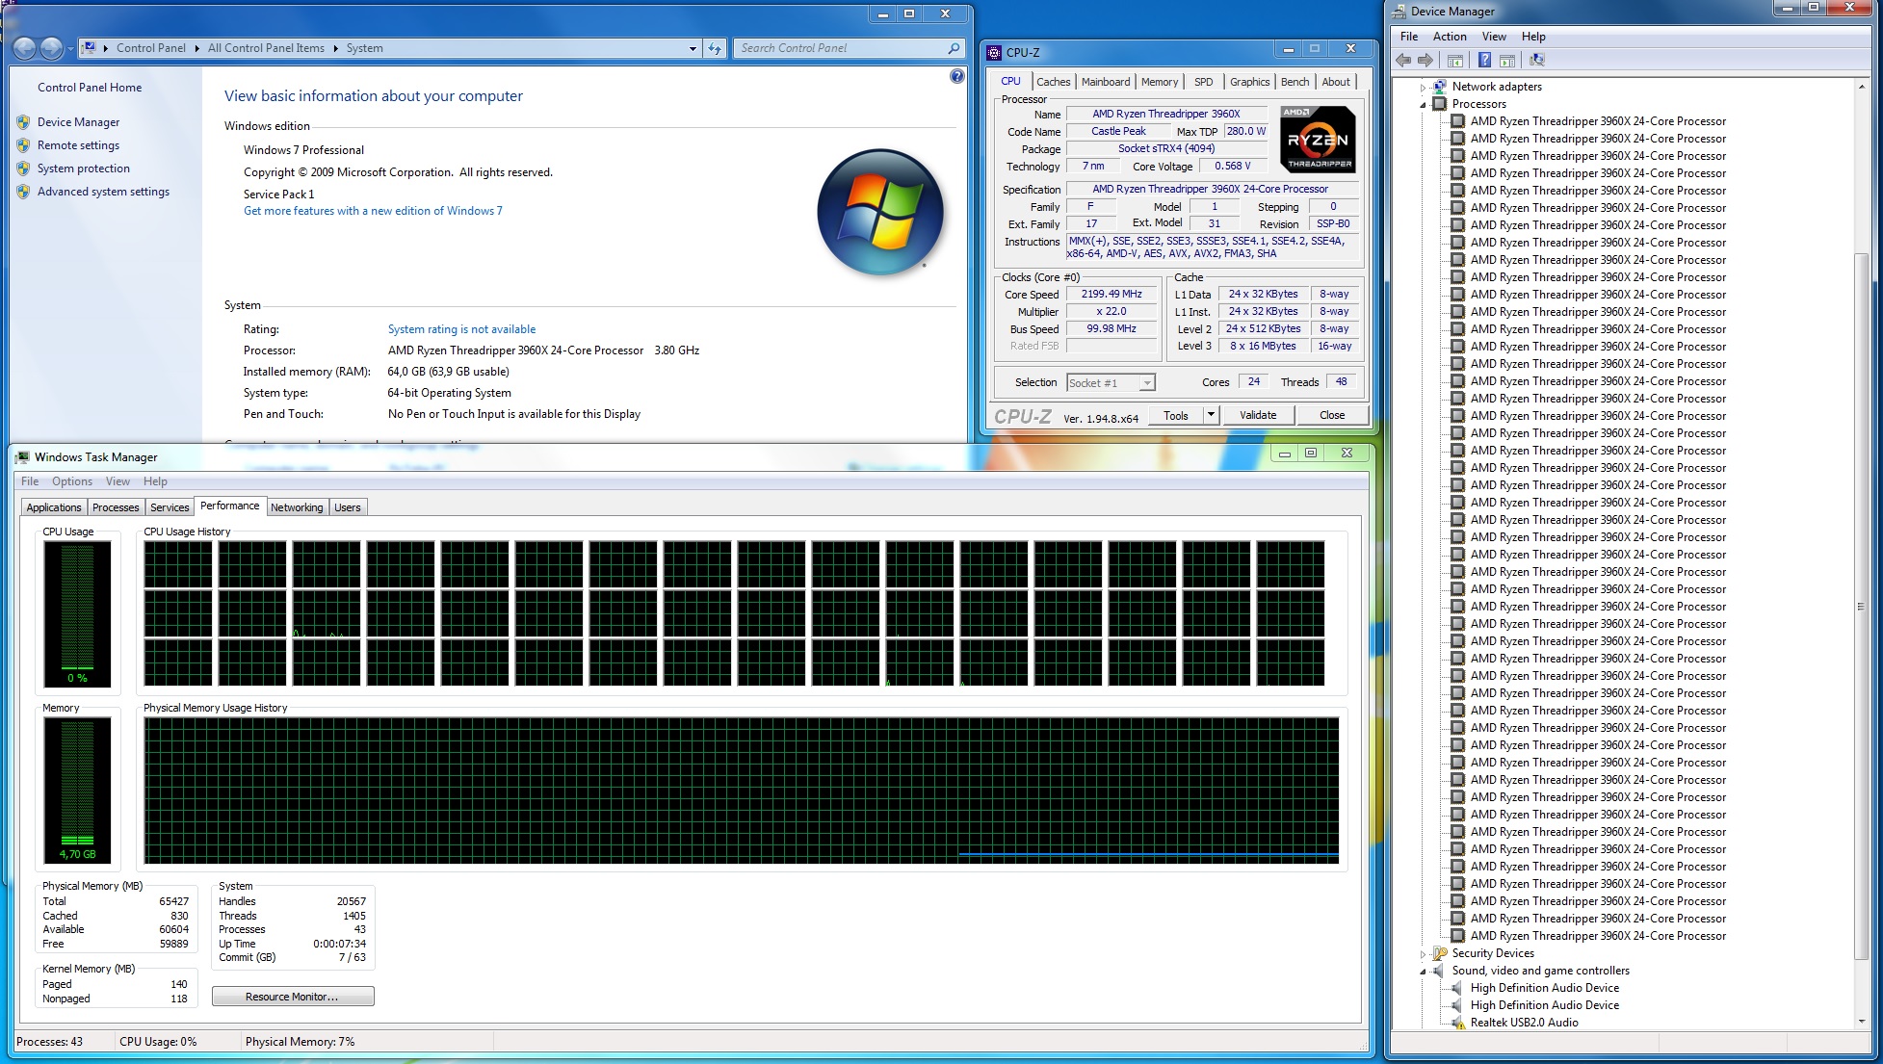Screen dimensions: 1883x1064
Task: Click Windows Task Manager title bar icon
Action: [x=22, y=457]
